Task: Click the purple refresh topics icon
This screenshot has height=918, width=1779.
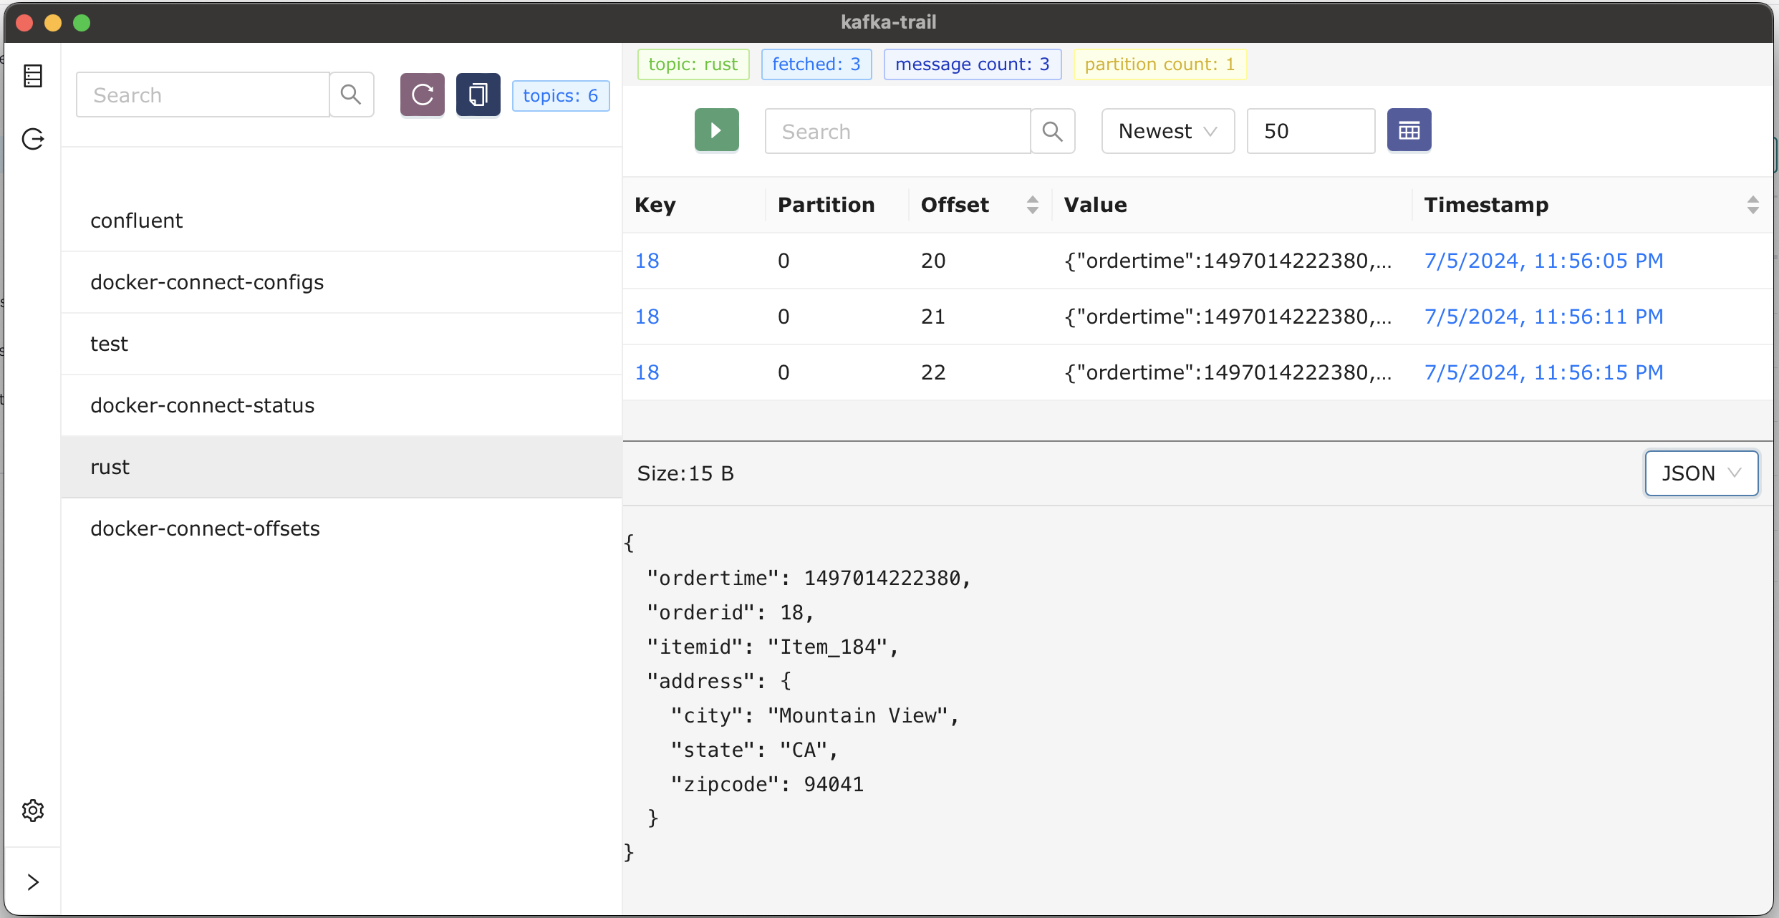Action: pos(422,95)
